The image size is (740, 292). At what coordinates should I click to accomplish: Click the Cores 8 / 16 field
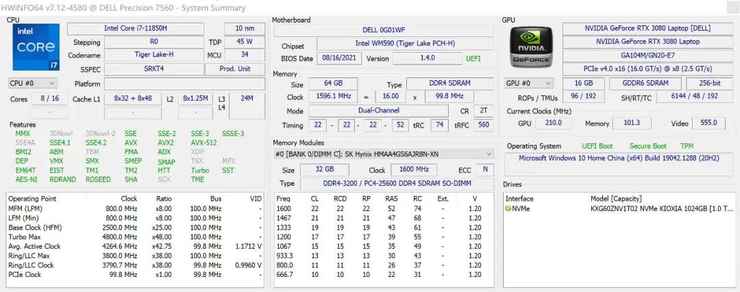point(49,99)
